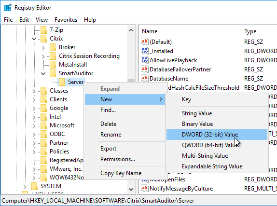Screen dimensions: 277x206
Task: Open the Edit menu
Action: pos(24,20)
